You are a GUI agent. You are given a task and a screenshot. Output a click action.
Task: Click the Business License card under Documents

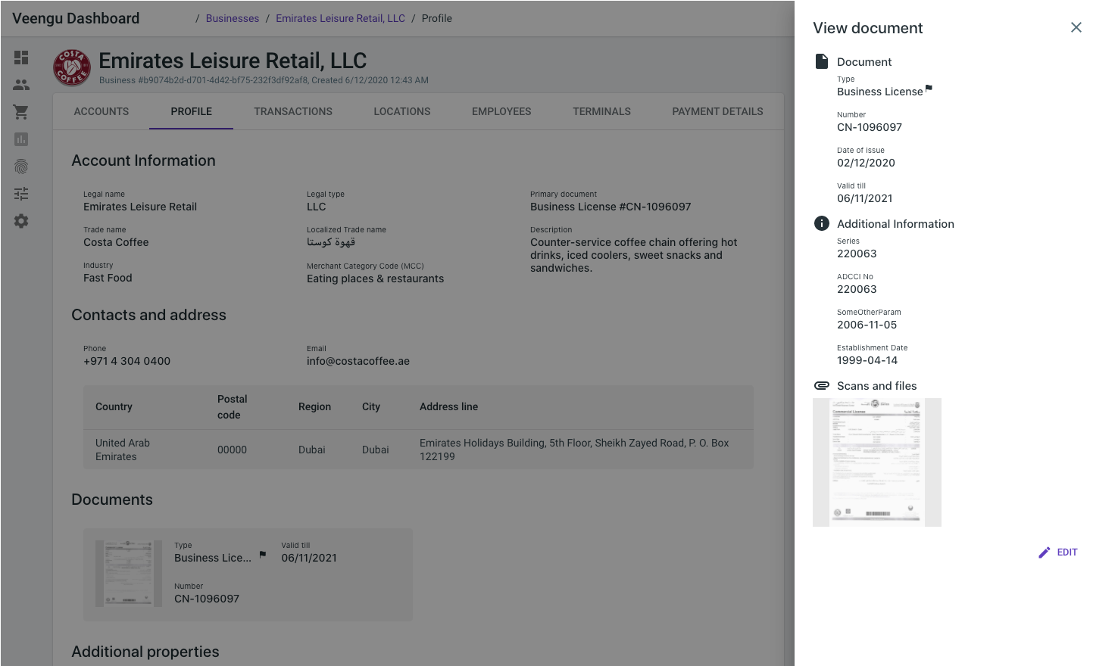click(x=248, y=574)
